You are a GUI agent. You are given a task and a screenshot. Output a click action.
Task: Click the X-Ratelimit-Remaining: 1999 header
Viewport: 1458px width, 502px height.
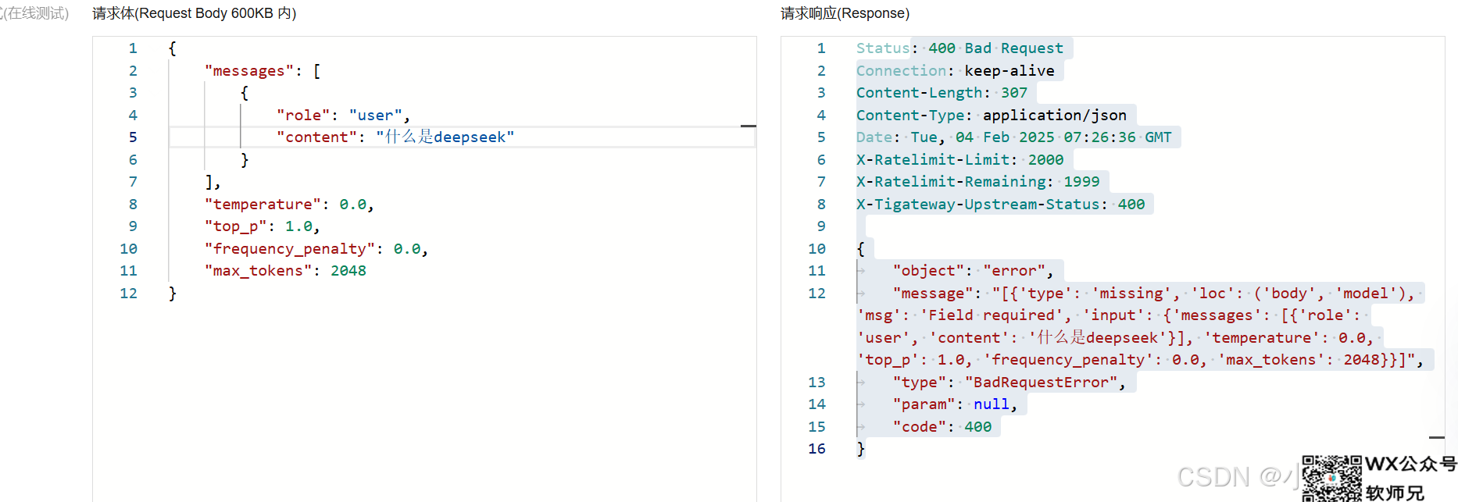(977, 182)
